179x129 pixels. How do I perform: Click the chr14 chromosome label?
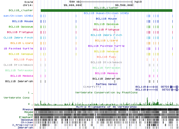(28, 5)
